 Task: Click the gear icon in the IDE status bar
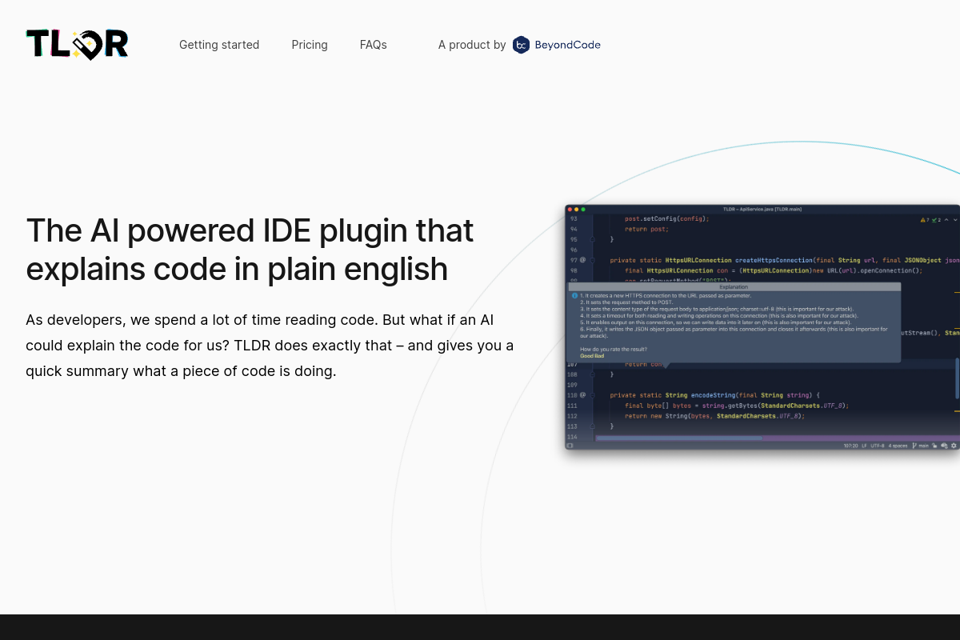point(954,446)
